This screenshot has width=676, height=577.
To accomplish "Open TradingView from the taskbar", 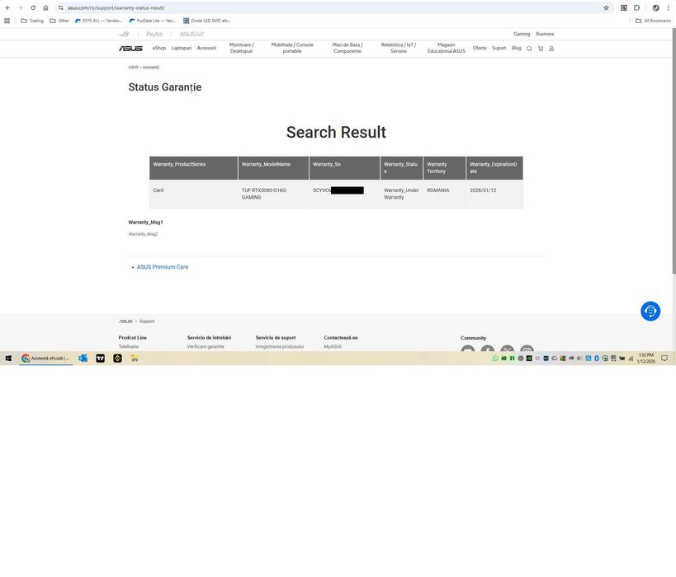I will coord(100,359).
